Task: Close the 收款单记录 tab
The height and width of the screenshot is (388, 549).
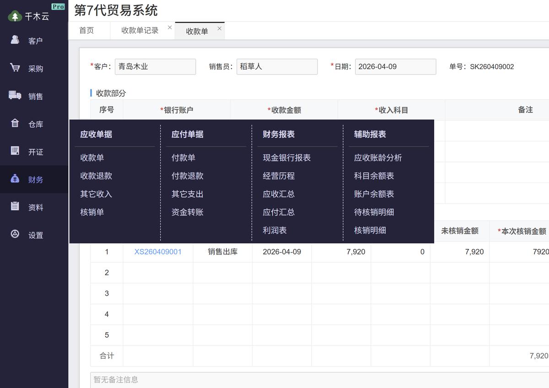Action: (x=170, y=27)
